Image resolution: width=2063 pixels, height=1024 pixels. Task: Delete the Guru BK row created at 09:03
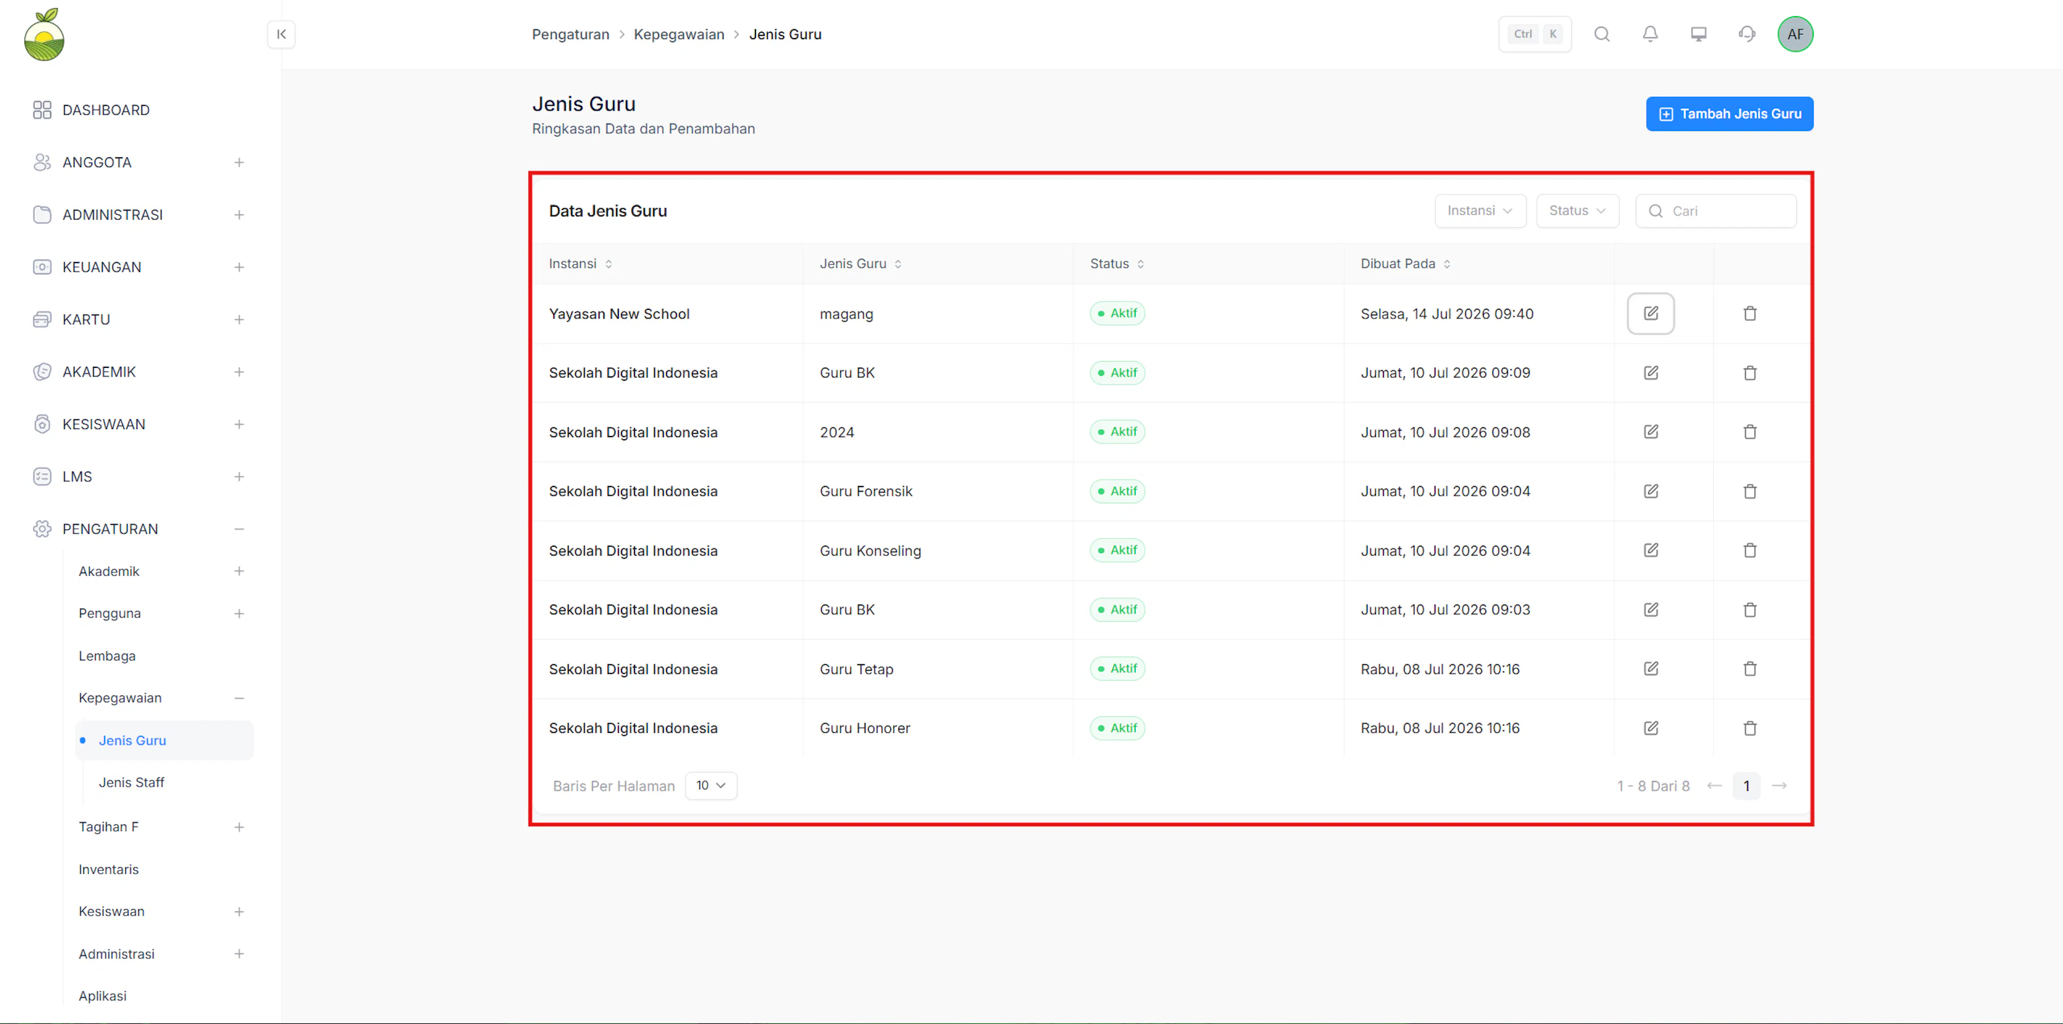[x=1750, y=610]
